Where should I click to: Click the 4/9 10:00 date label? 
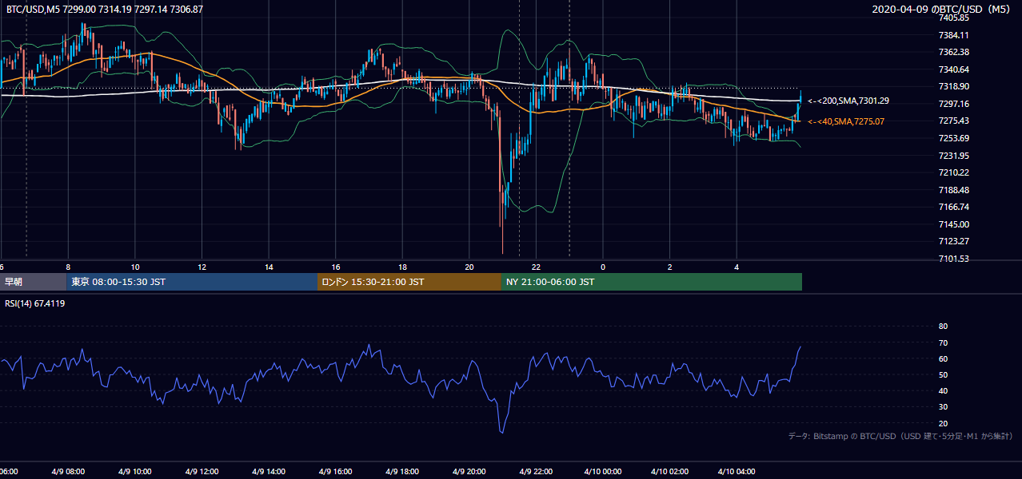(x=135, y=472)
